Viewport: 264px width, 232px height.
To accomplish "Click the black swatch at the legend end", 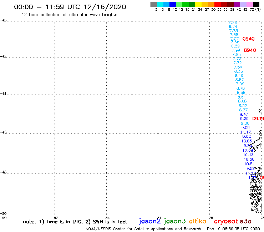I will click(x=256, y=4).
